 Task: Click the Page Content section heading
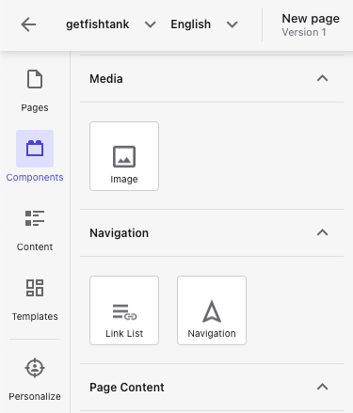point(127,388)
